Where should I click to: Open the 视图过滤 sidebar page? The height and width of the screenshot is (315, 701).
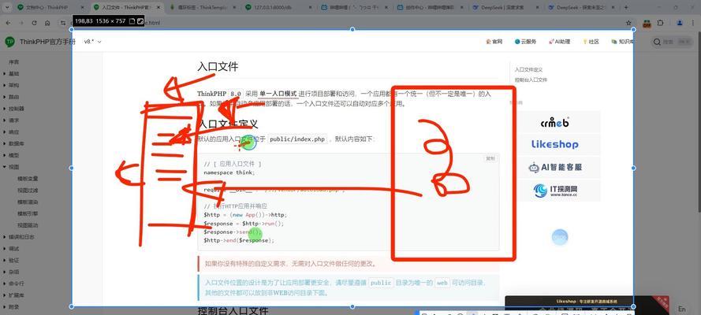click(x=28, y=190)
